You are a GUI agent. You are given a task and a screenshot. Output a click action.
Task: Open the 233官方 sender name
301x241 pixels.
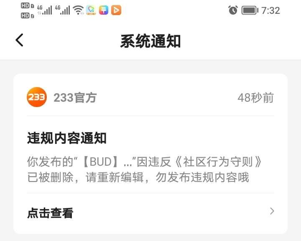point(75,97)
